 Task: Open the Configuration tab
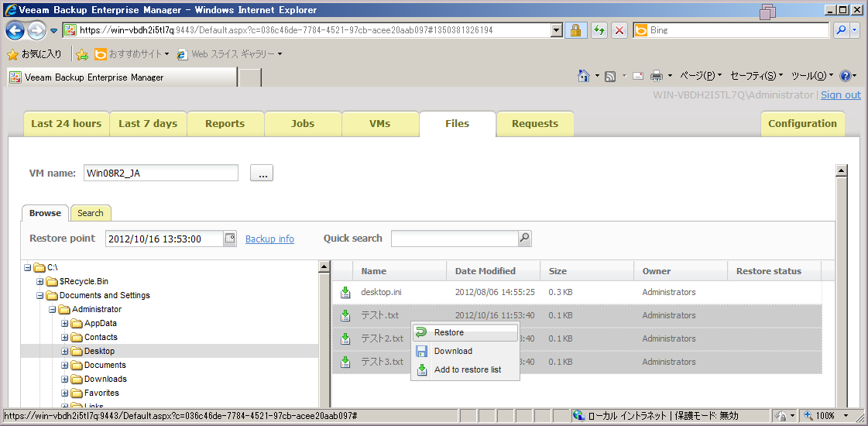point(803,123)
